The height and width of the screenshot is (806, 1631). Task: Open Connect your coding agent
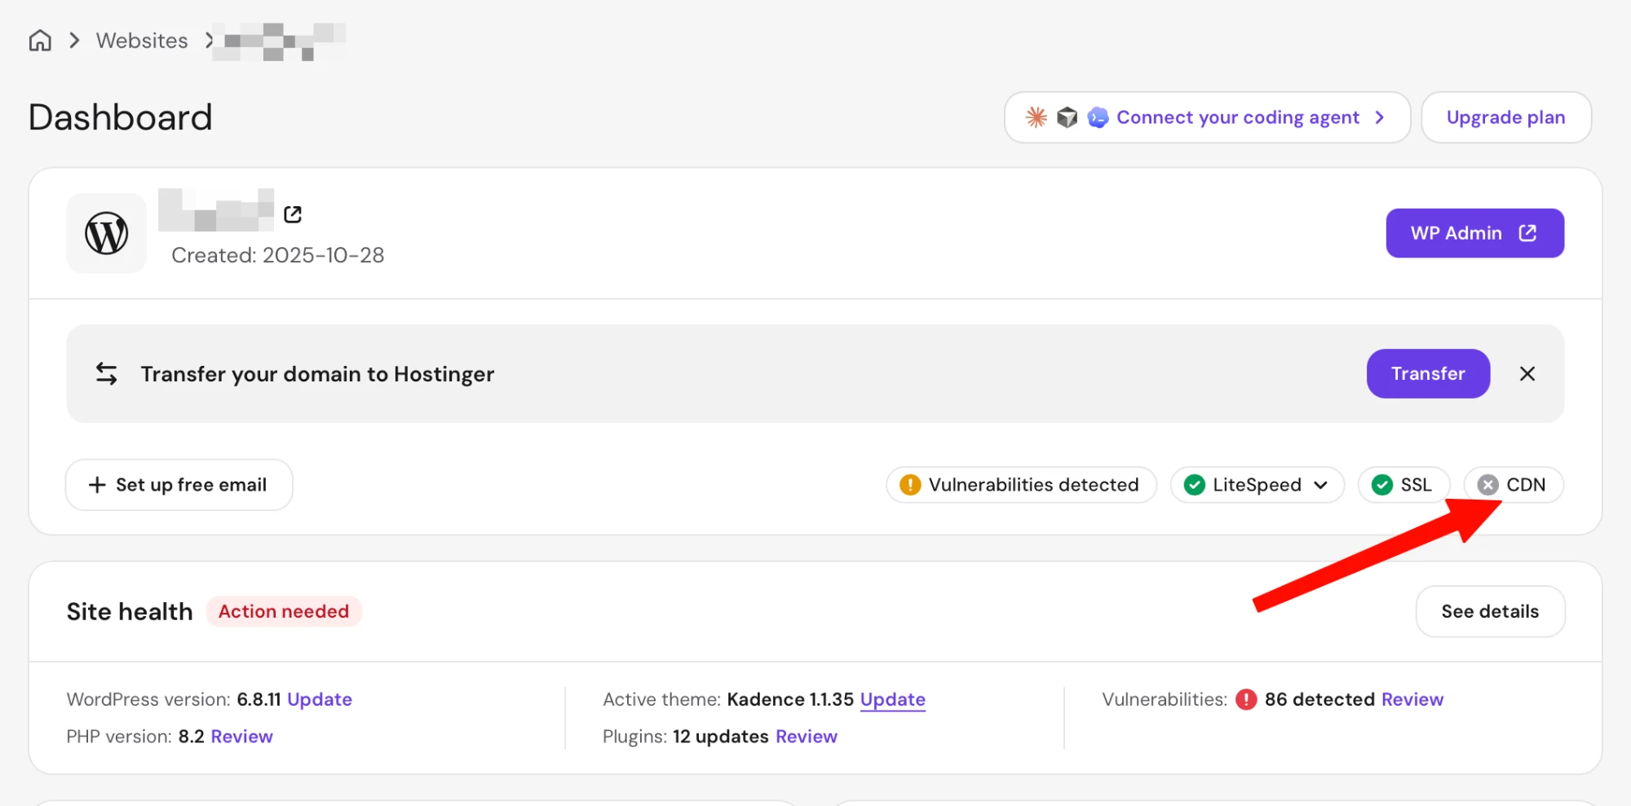coord(1207,117)
